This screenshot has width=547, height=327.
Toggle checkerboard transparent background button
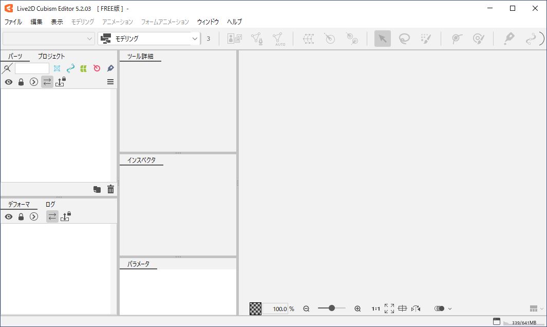point(255,308)
